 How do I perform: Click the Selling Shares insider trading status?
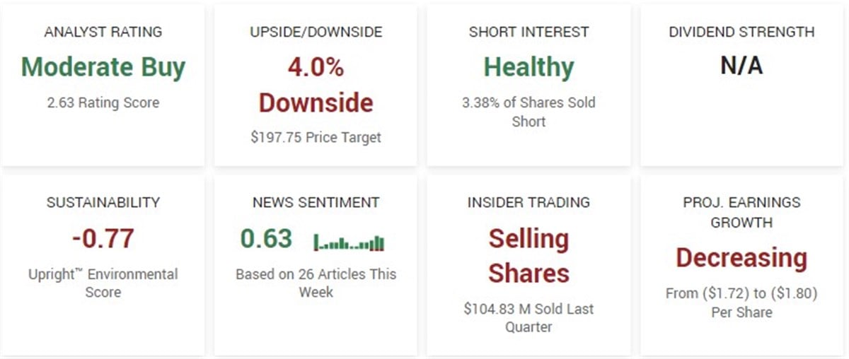[529, 256]
